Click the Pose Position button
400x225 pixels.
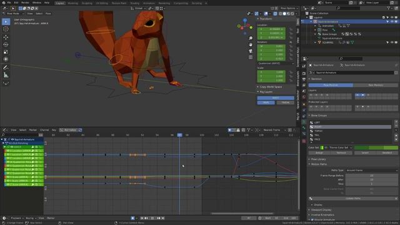pos(331,85)
